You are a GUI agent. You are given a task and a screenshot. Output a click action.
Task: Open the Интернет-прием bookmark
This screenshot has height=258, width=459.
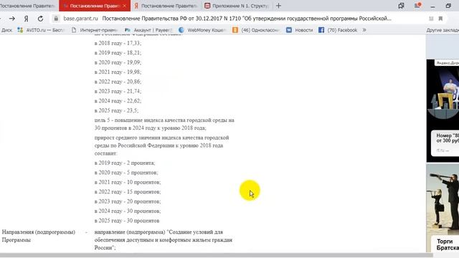(x=95, y=30)
